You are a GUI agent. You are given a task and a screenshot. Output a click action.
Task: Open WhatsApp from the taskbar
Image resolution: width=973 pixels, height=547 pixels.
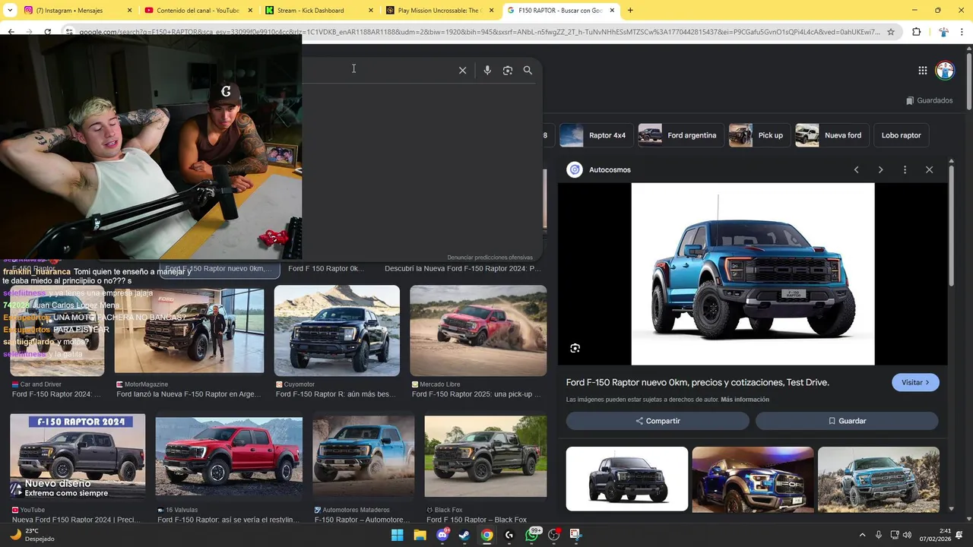point(531,535)
